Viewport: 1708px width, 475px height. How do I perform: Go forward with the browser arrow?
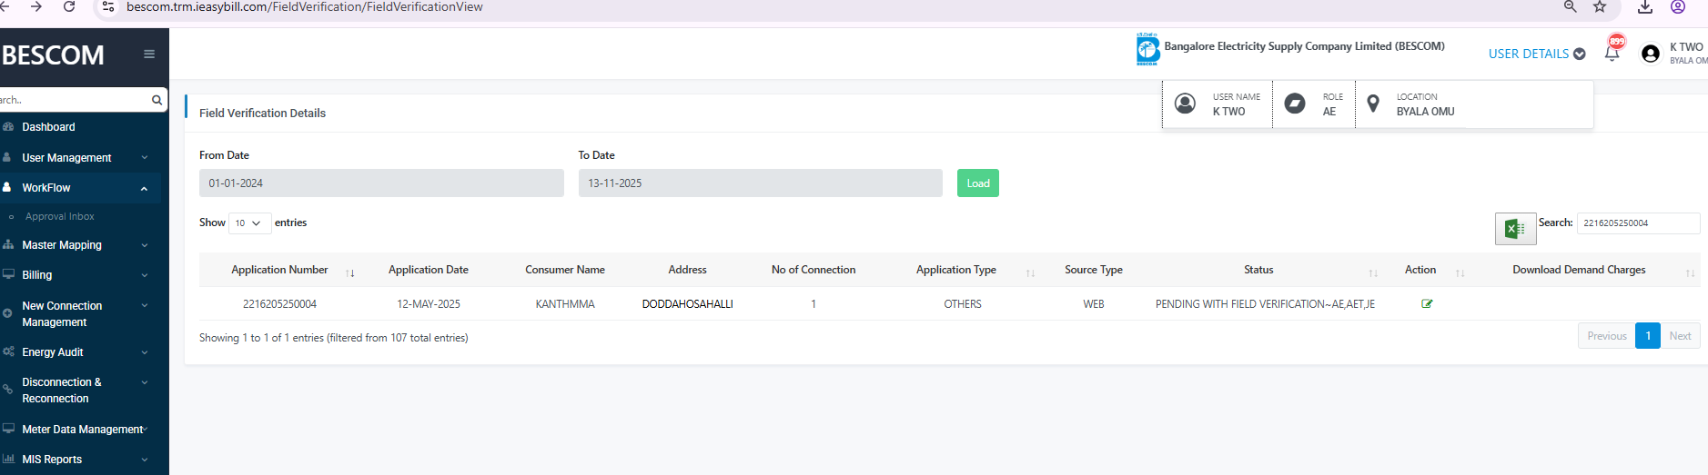[35, 6]
